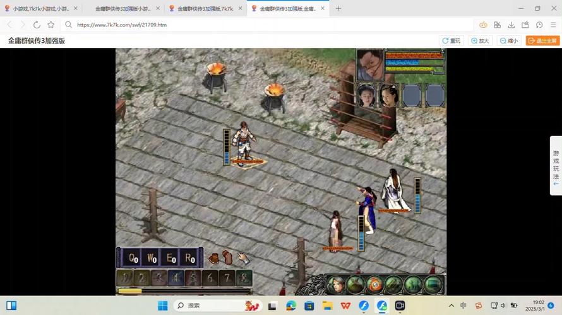
Task: Switch to the 小游戏,7k7k小游戏 tab
Action: coord(41,9)
